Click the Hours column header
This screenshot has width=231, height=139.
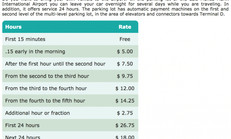click(13, 27)
